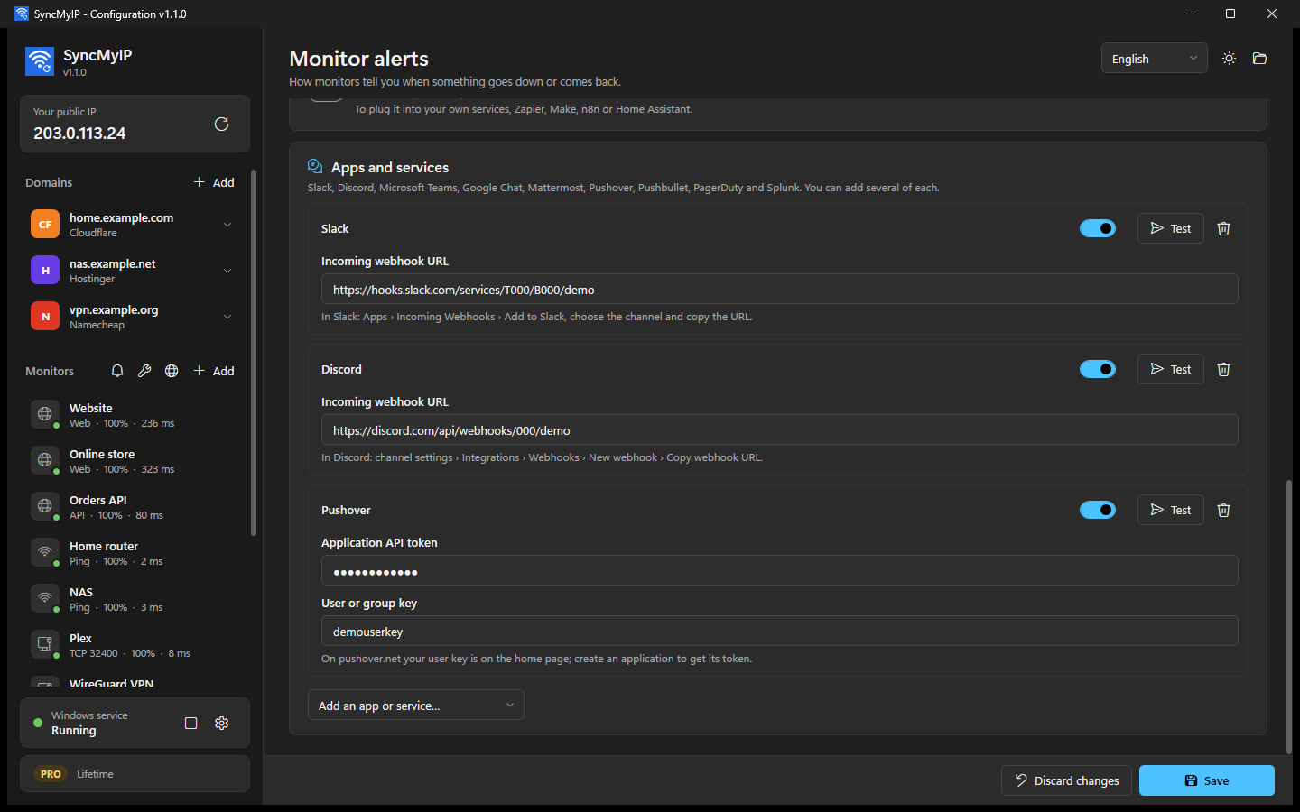Toggle Pushover alerts off
This screenshot has width=1300, height=812.
click(1098, 510)
